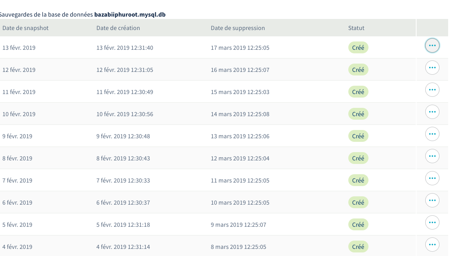The width and height of the screenshot is (458, 256).
Task: Open actions menu for 11 févr. 2019 backup
Action: tap(432, 90)
